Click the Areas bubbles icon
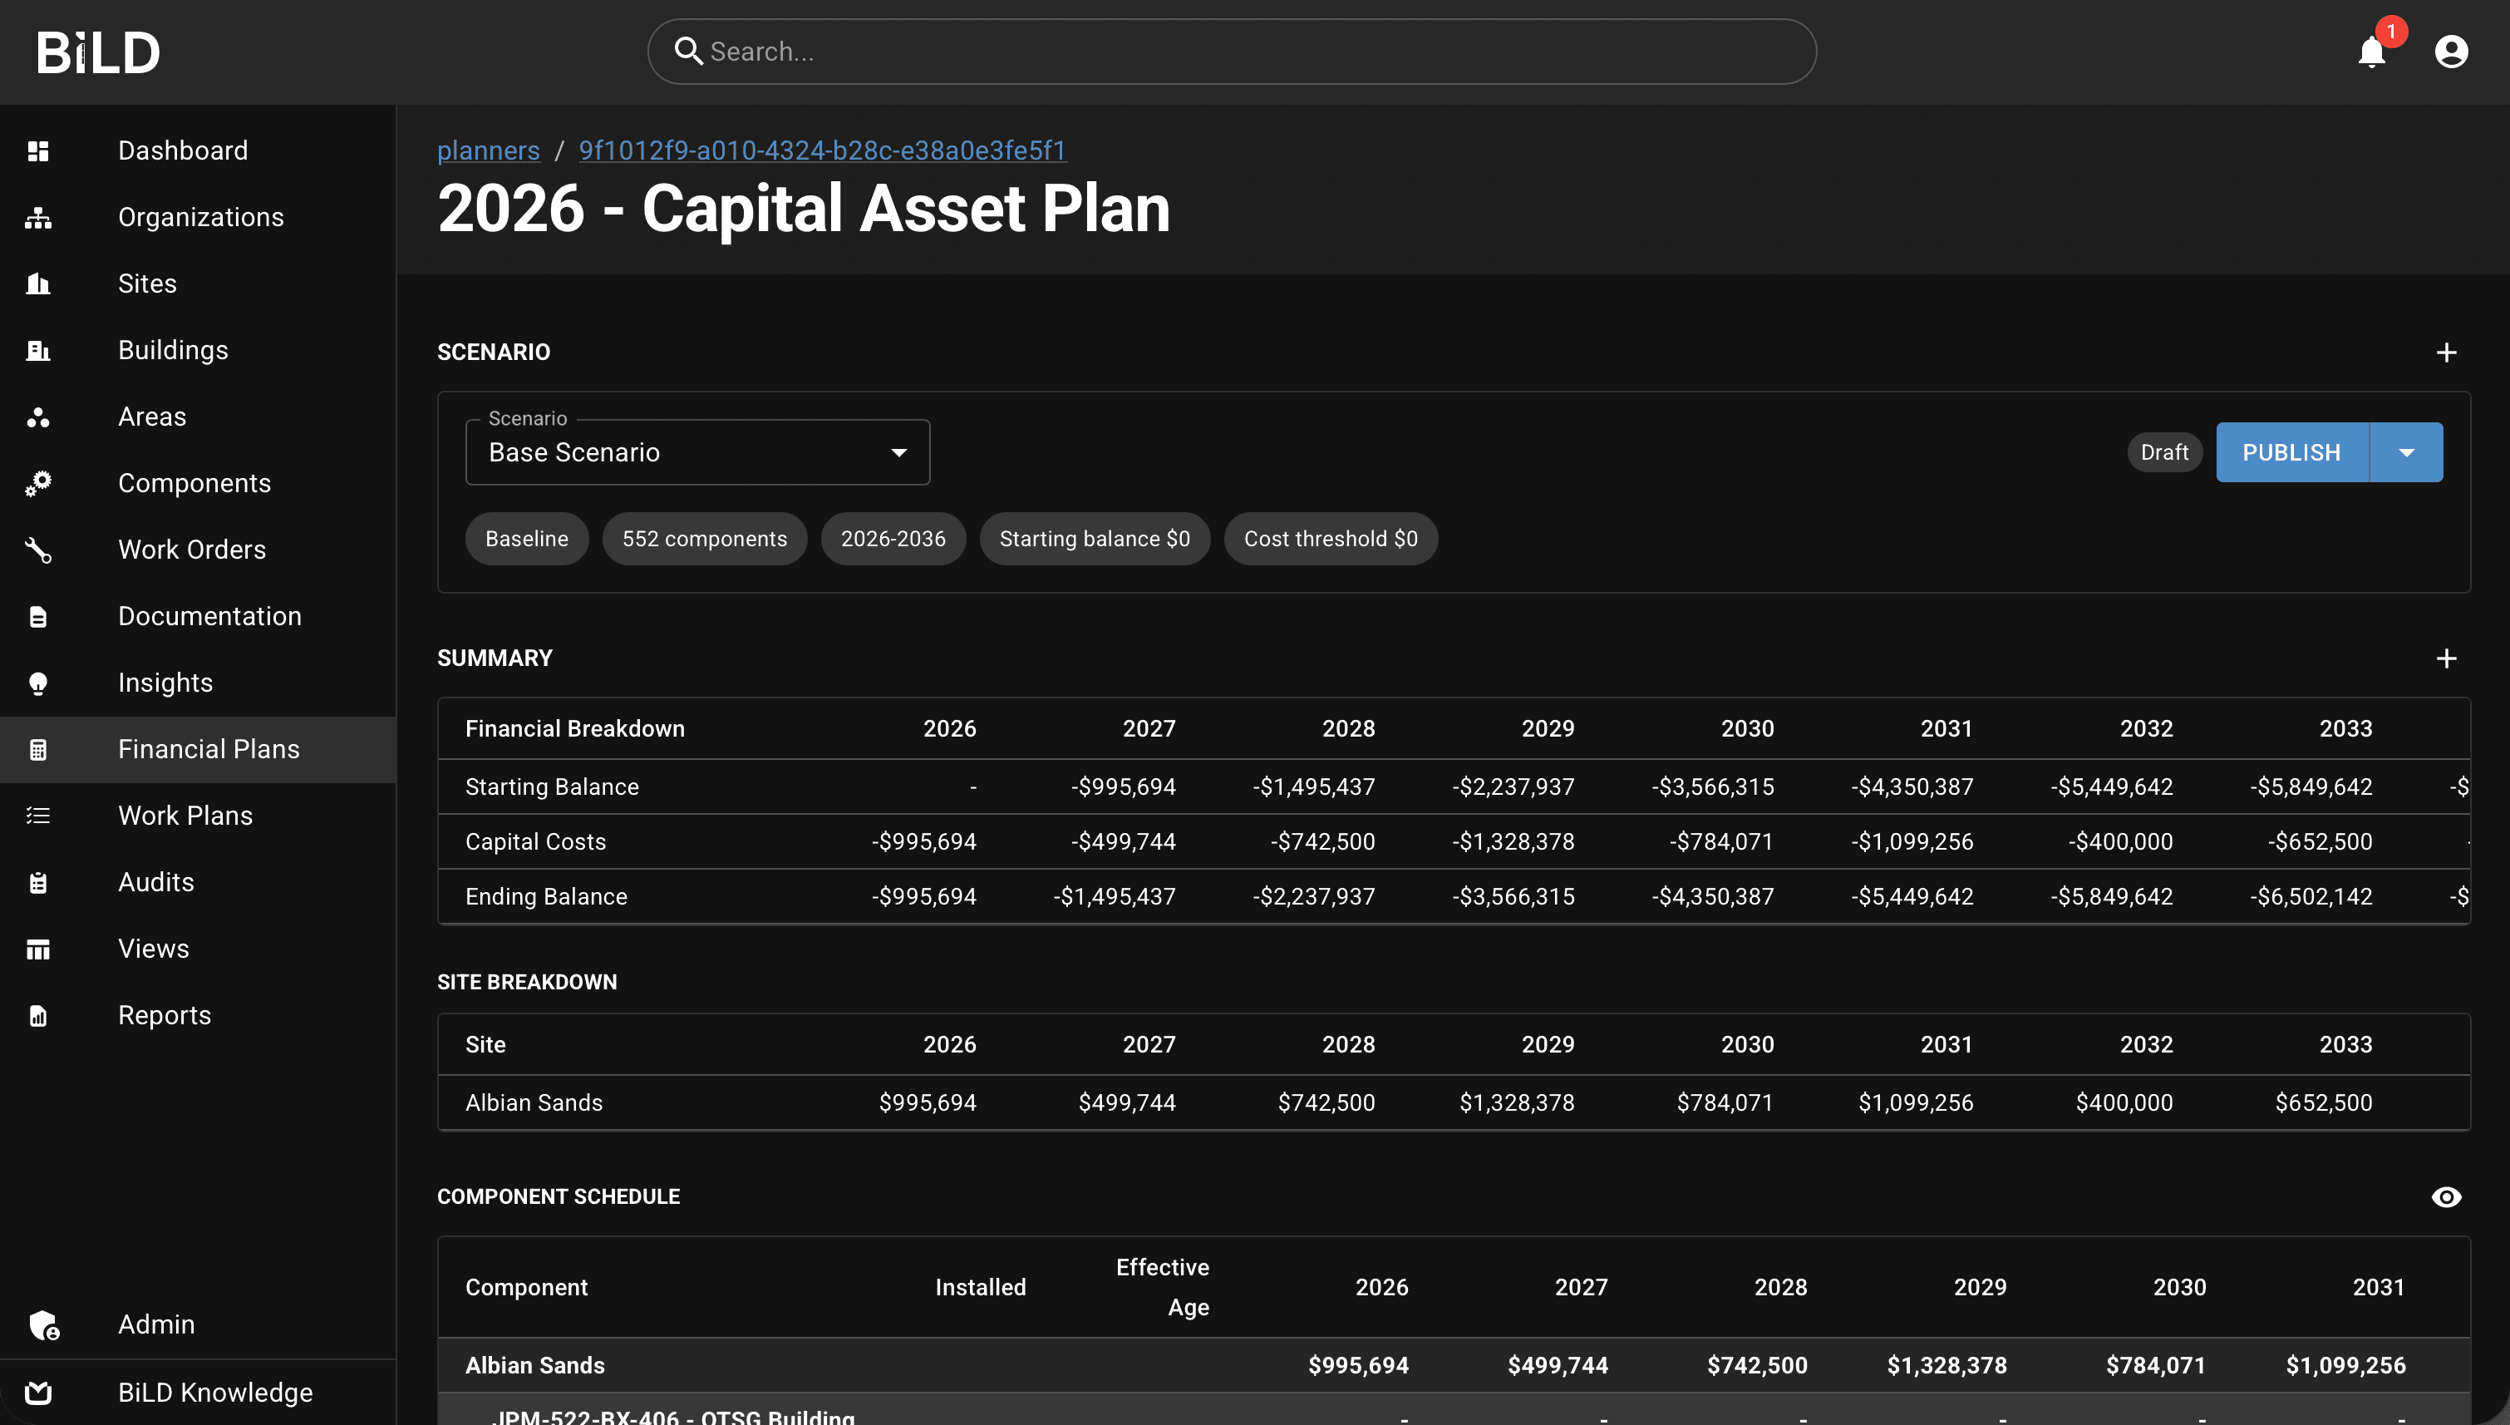The image size is (2510, 1425). coord(38,417)
